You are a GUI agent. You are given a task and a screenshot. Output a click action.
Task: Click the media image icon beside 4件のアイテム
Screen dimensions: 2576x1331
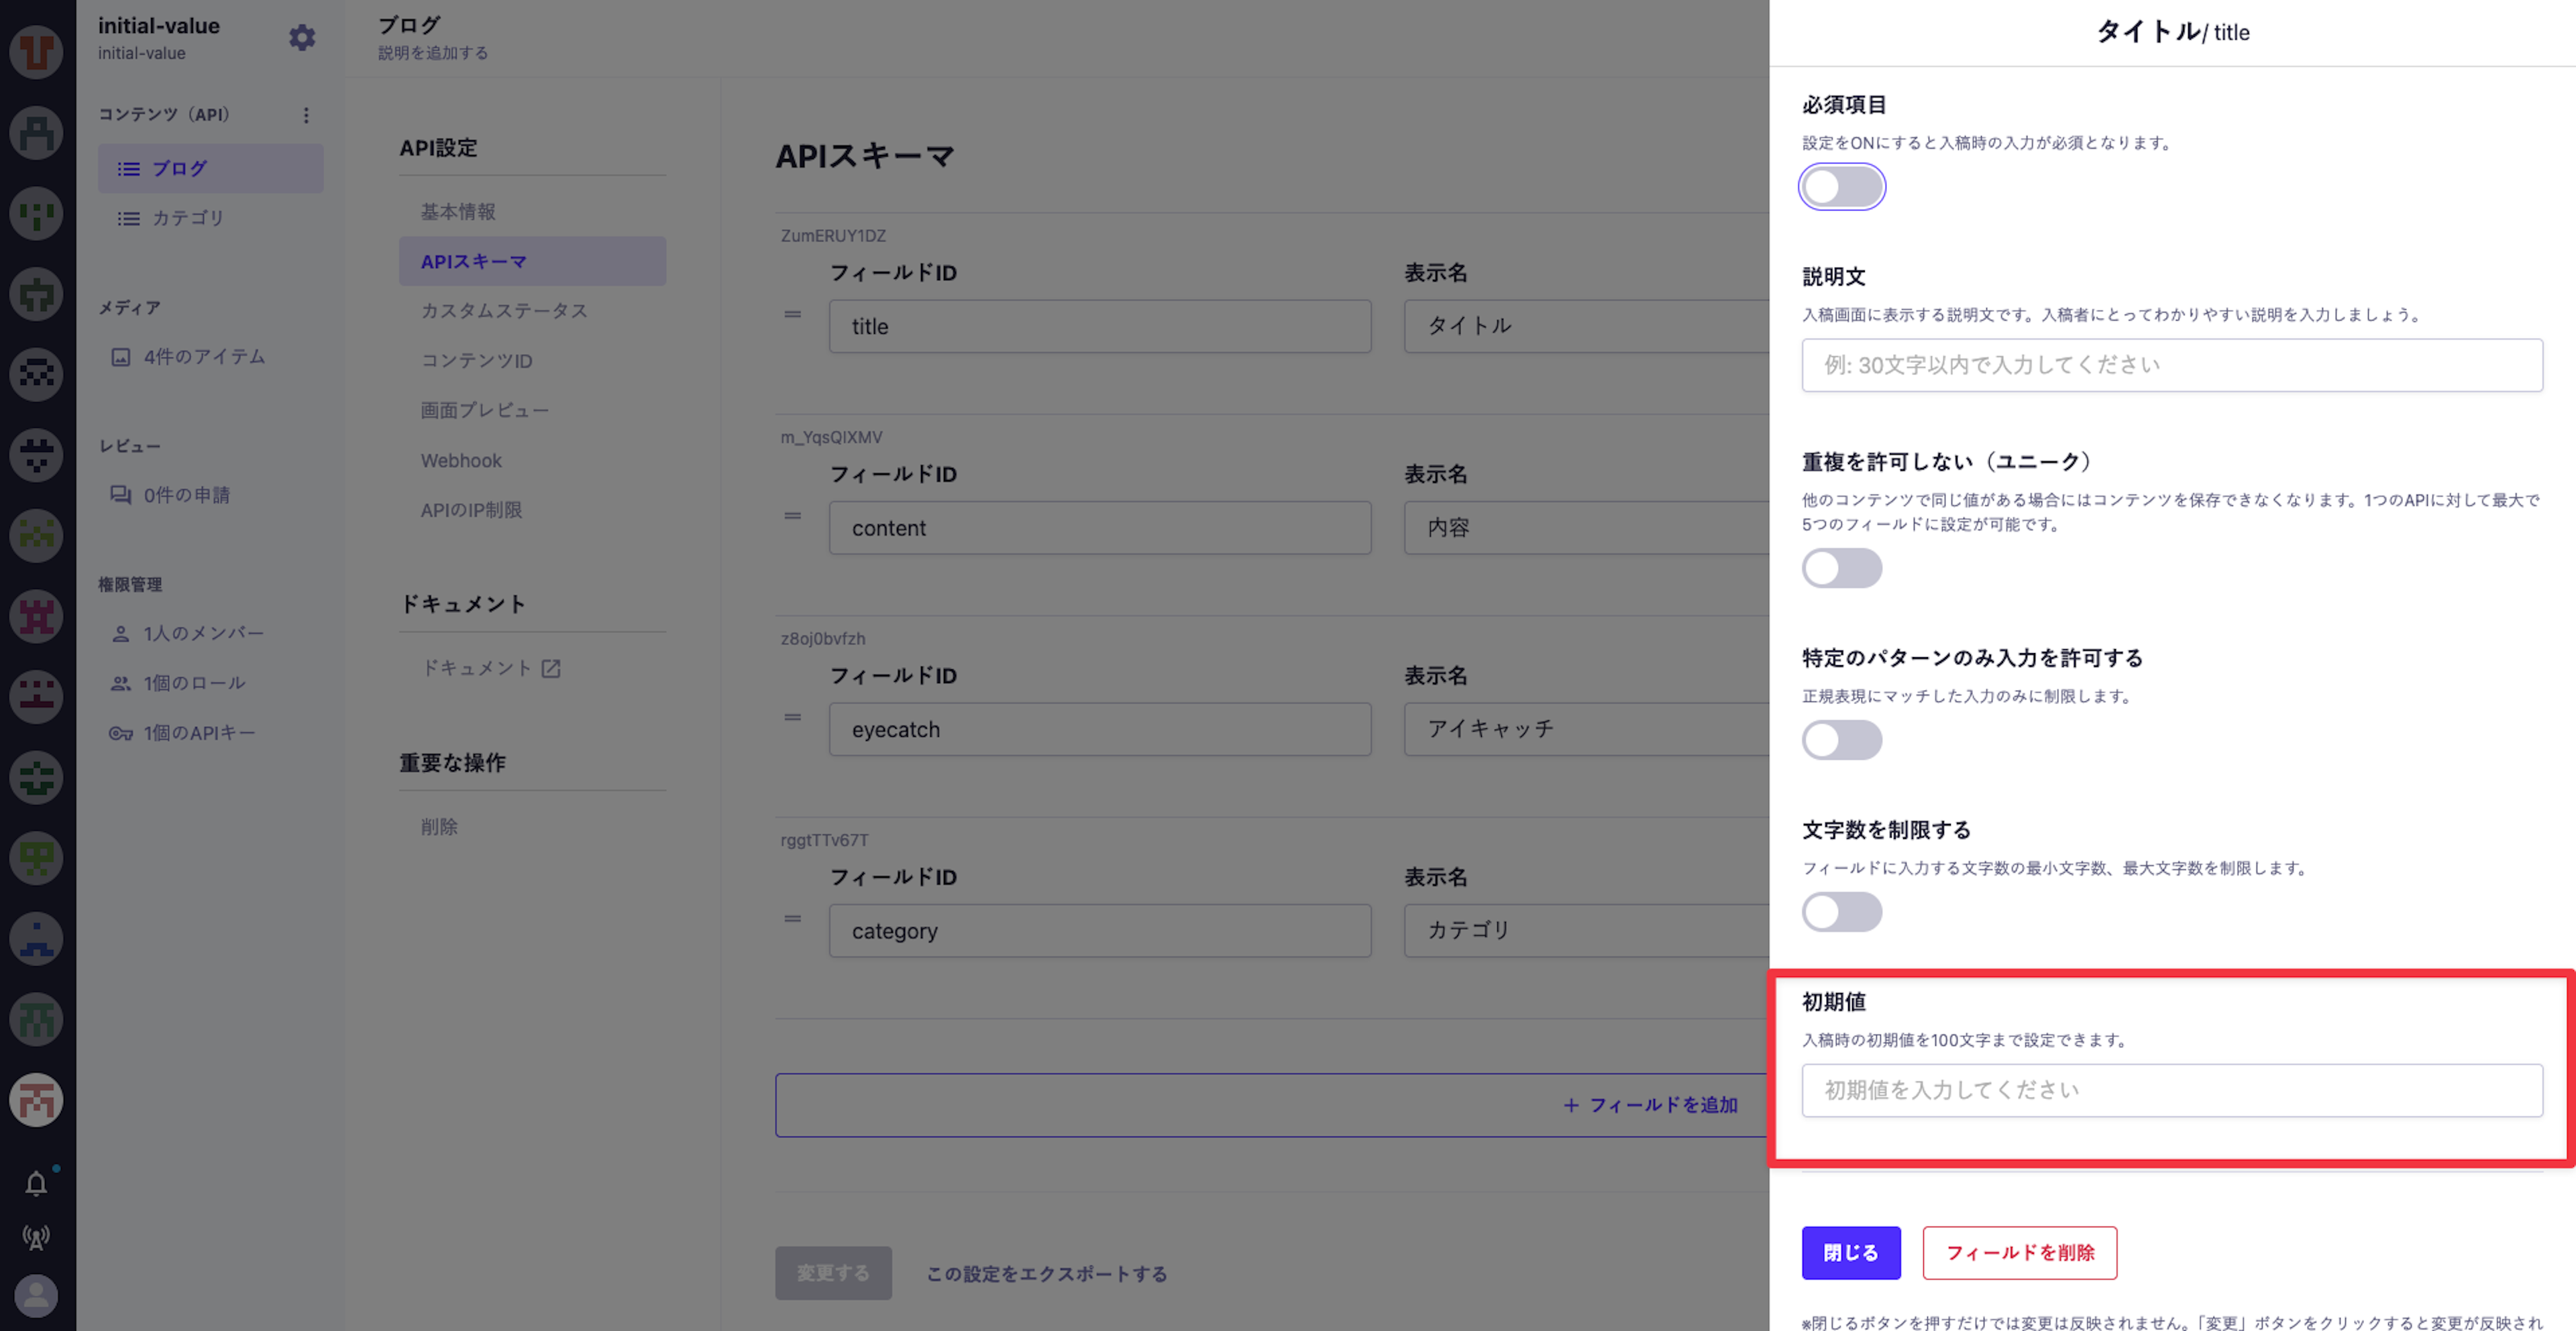(121, 357)
